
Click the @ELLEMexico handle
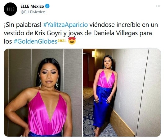[x=33, y=12]
